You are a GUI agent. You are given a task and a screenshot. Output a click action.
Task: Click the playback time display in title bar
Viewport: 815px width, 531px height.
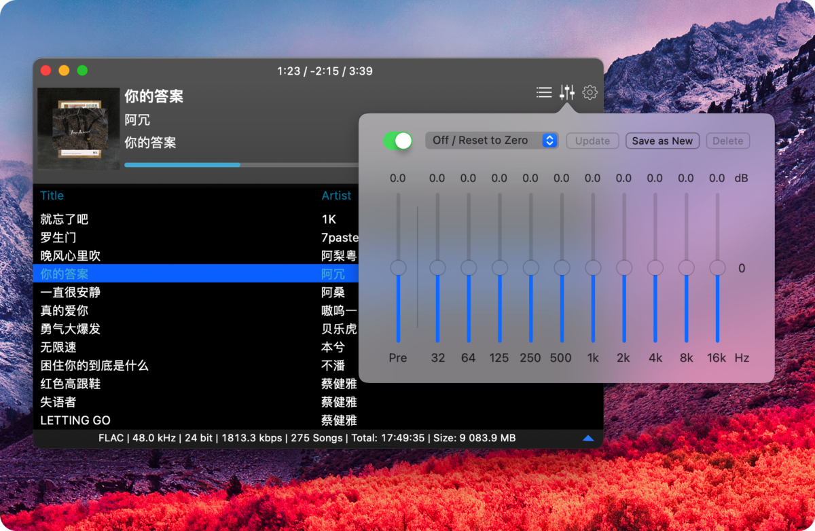325,71
